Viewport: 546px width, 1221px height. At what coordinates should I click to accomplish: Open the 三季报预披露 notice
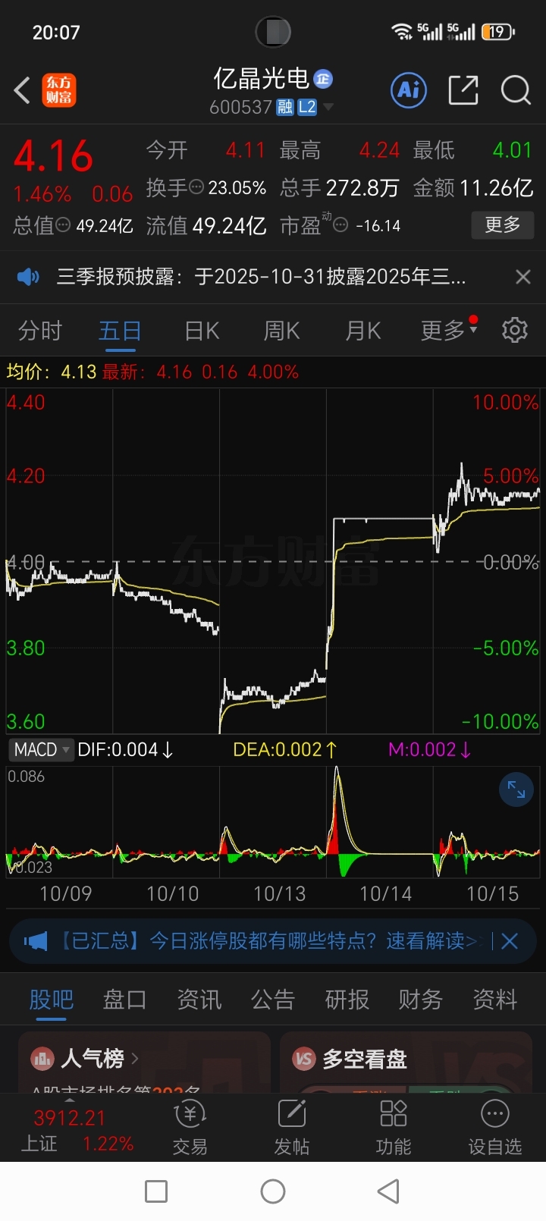262,277
